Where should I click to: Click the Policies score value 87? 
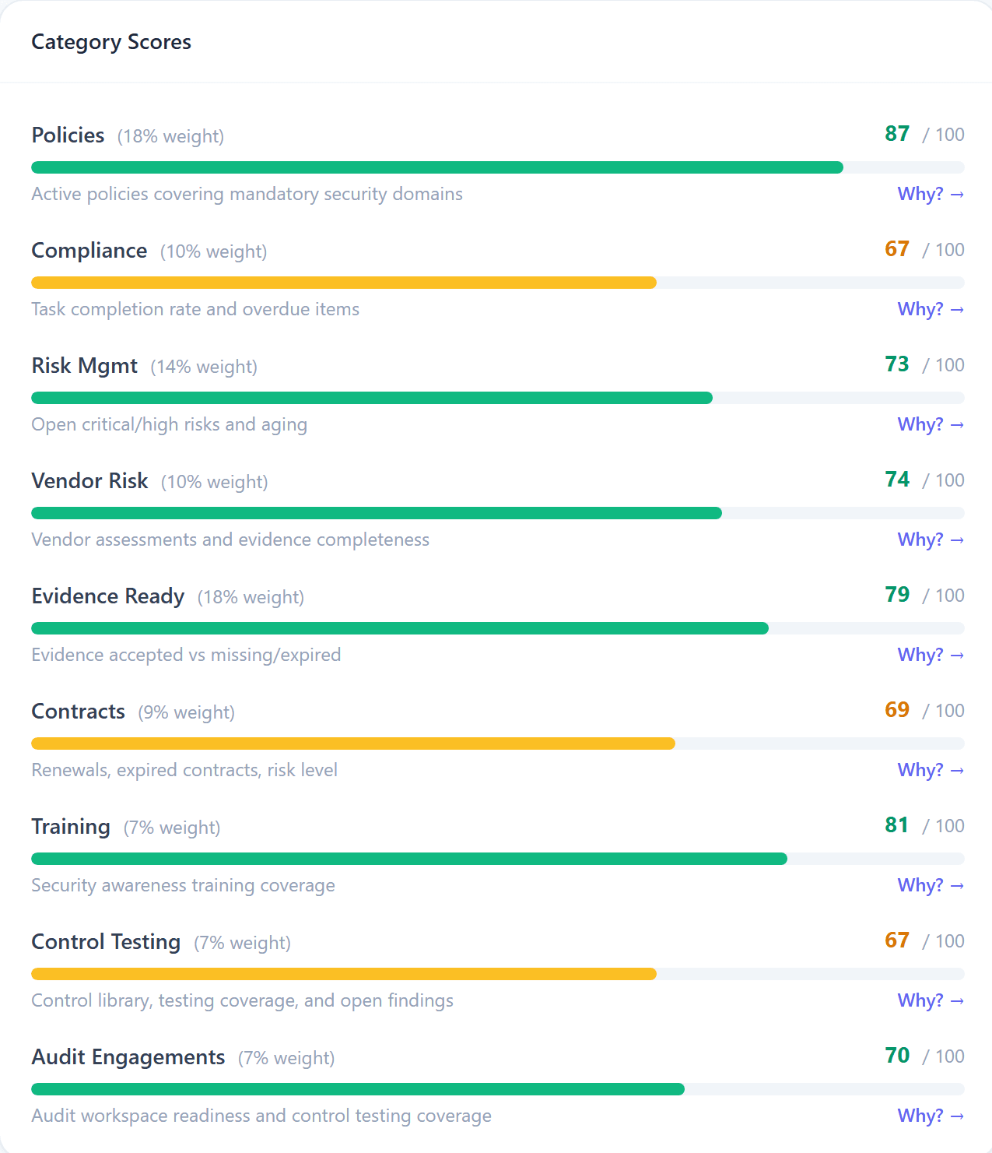tap(897, 134)
